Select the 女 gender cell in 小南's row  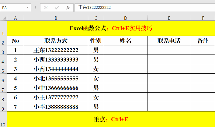click(x=96, y=69)
